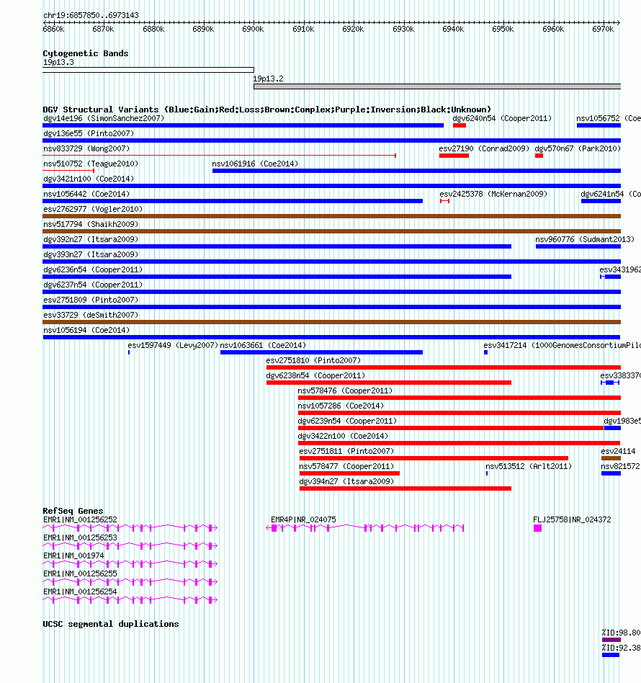Click variant dgv392n27 (Itsara2009) label
The image size is (641, 683).
pyautogui.click(x=91, y=240)
